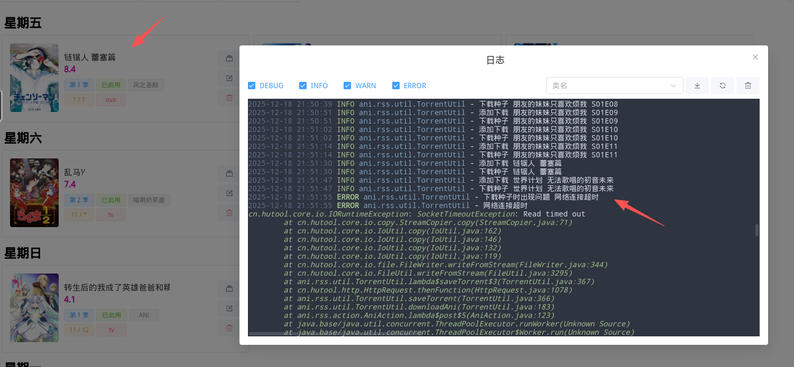Close the 日志 dialog
794x367 pixels.
tap(755, 57)
